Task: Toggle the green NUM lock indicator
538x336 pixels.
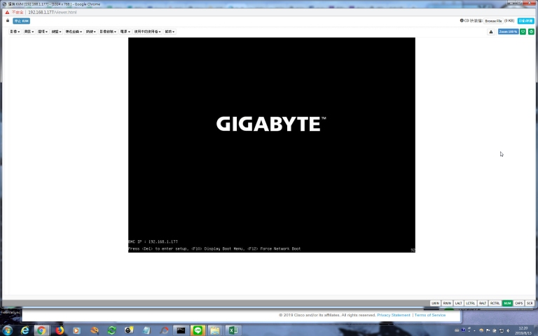Action: [x=507, y=303]
